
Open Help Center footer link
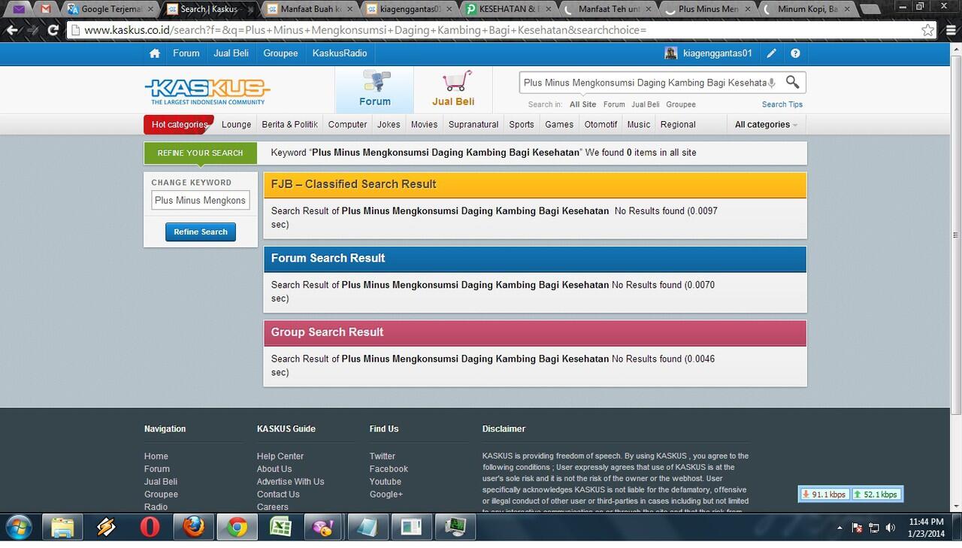tap(280, 456)
